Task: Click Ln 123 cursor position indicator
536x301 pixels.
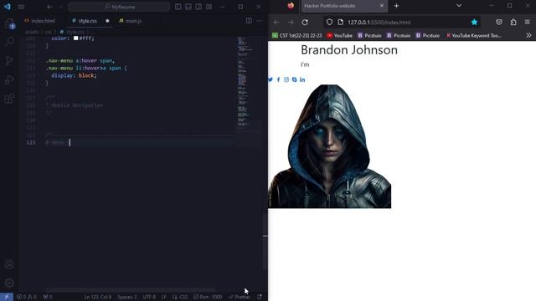Action: click(x=98, y=297)
